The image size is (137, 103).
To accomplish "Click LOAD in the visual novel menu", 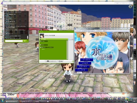I will pyautogui.click(x=85, y=63).
